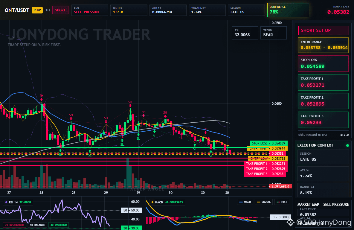Click the MARK / LAST price 0.05382 at top right
This screenshot has height=230, width=354.
click(x=338, y=12)
